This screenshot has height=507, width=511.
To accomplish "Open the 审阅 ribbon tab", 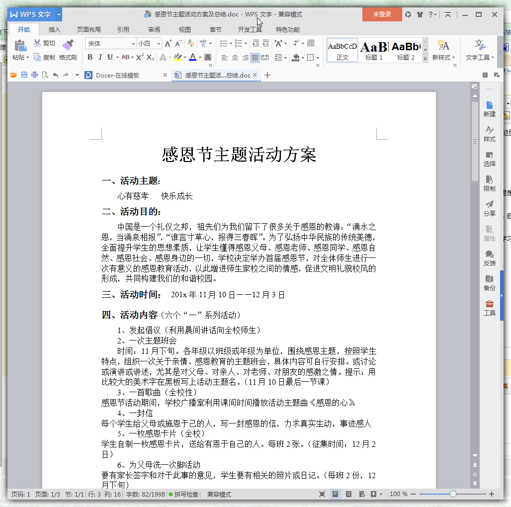I will coord(154,30).
